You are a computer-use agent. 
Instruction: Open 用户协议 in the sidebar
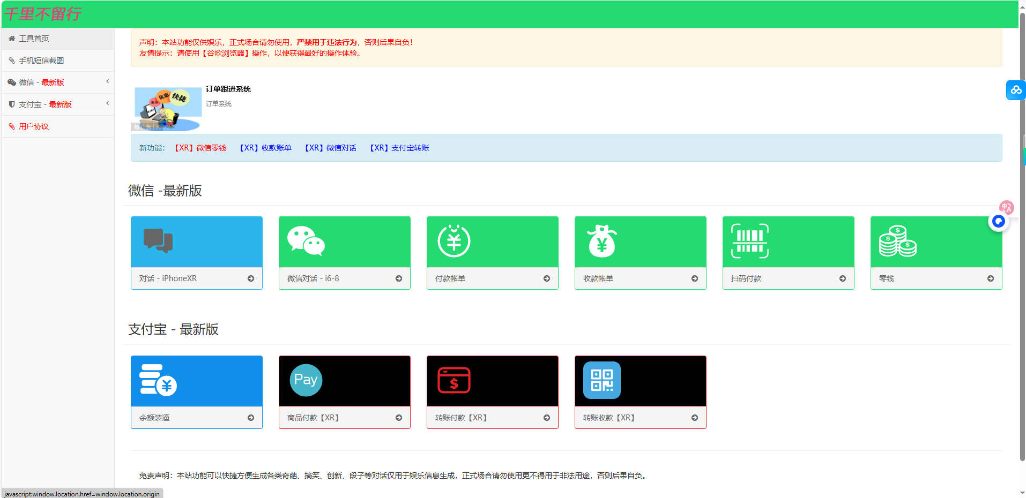coord(58,126)
